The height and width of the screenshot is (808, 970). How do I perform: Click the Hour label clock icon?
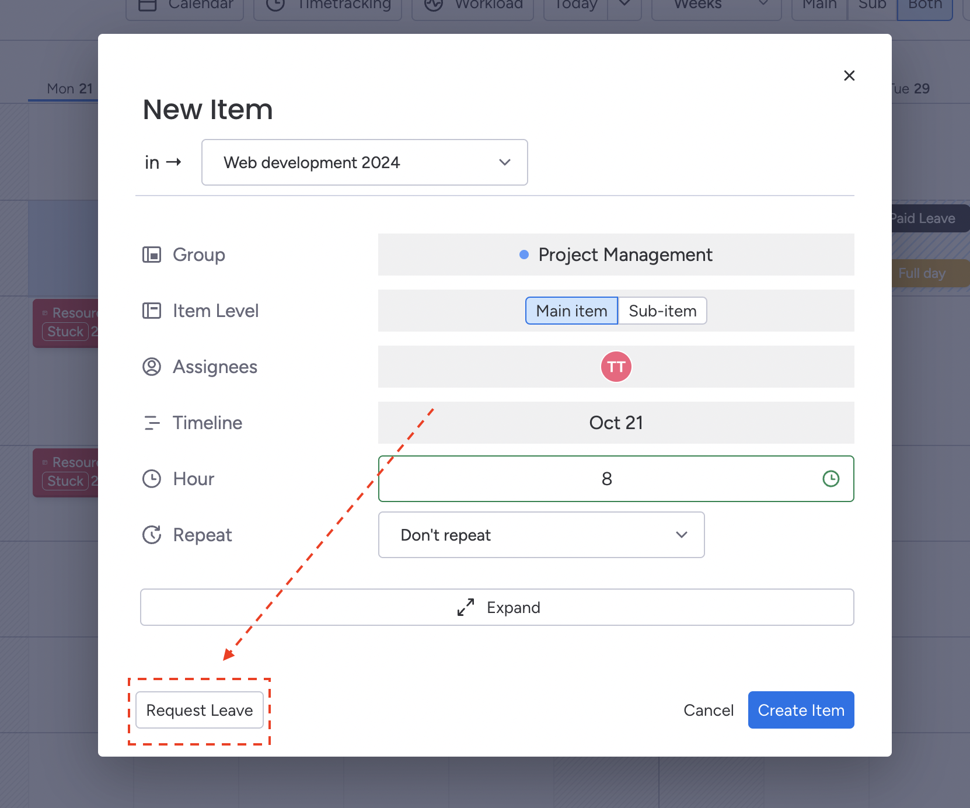click(152, 479)
